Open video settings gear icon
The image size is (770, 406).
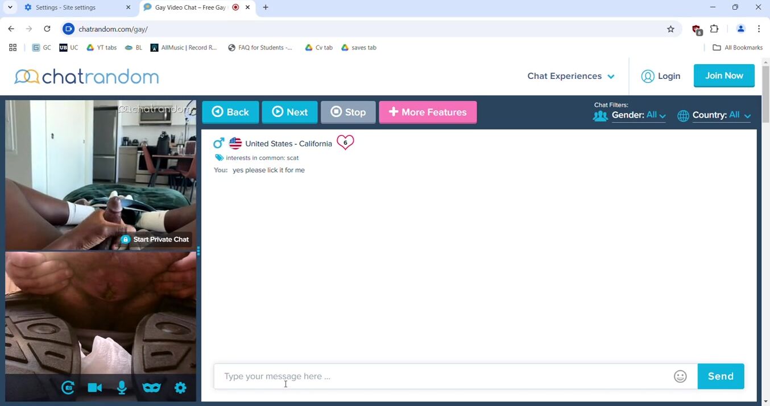[x=180, y=388]
